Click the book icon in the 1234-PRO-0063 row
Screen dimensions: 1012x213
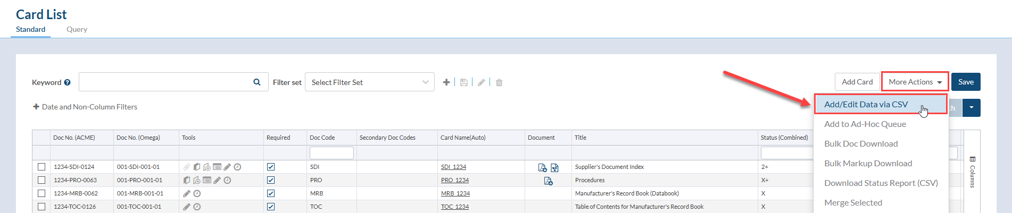[187, 180]
